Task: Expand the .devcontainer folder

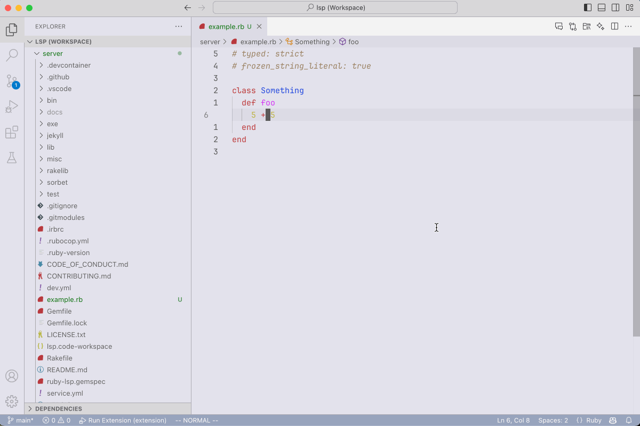Action: (x=108, y=65)
